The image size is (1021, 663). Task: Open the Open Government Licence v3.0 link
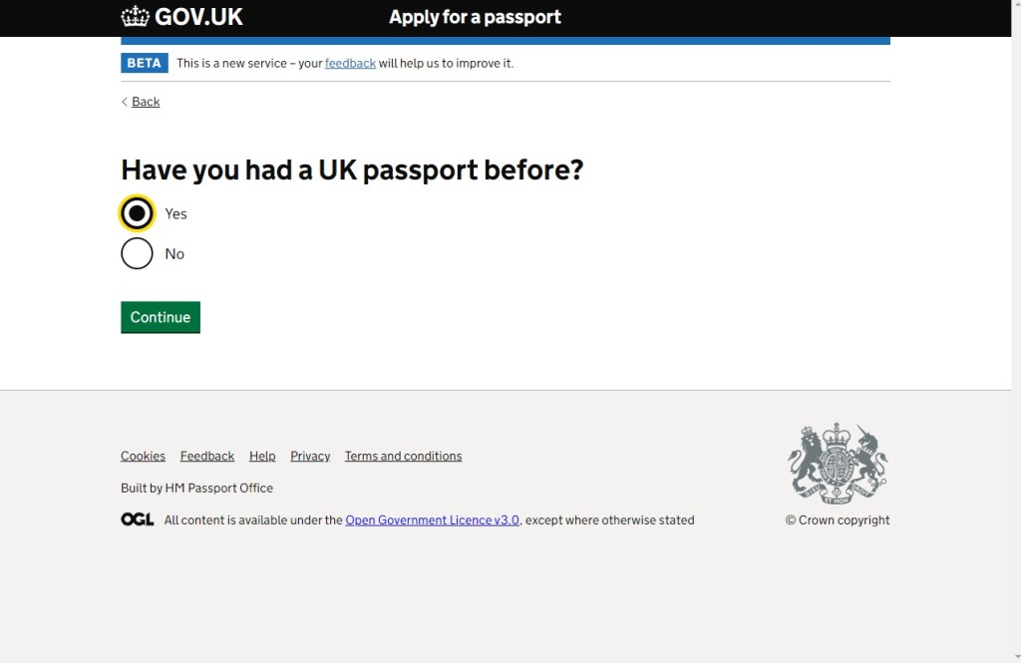point(432,519)
